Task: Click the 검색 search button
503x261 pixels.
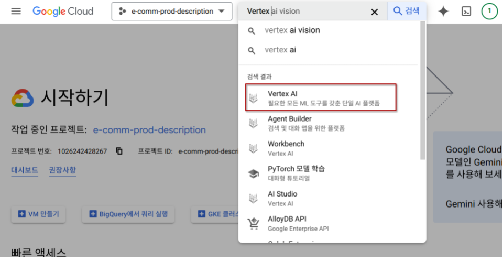Action: point(407,11)
